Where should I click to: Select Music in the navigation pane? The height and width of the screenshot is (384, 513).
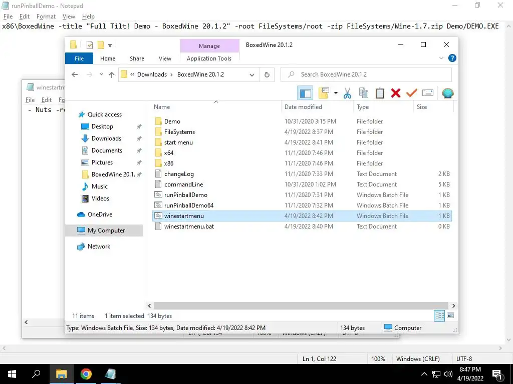pos(100,186)
